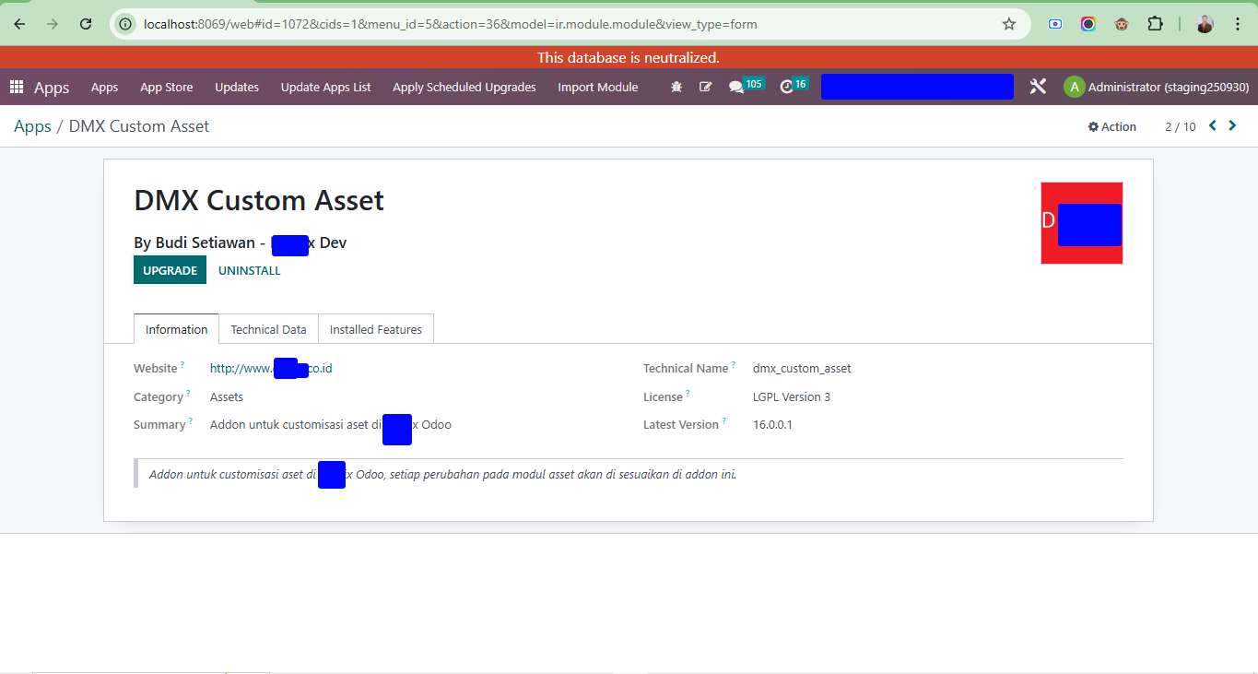Click the UNINSTALL button
1258x674 pixels.
(250, 270)
